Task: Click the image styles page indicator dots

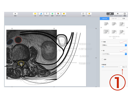Action: click(114, 38)
